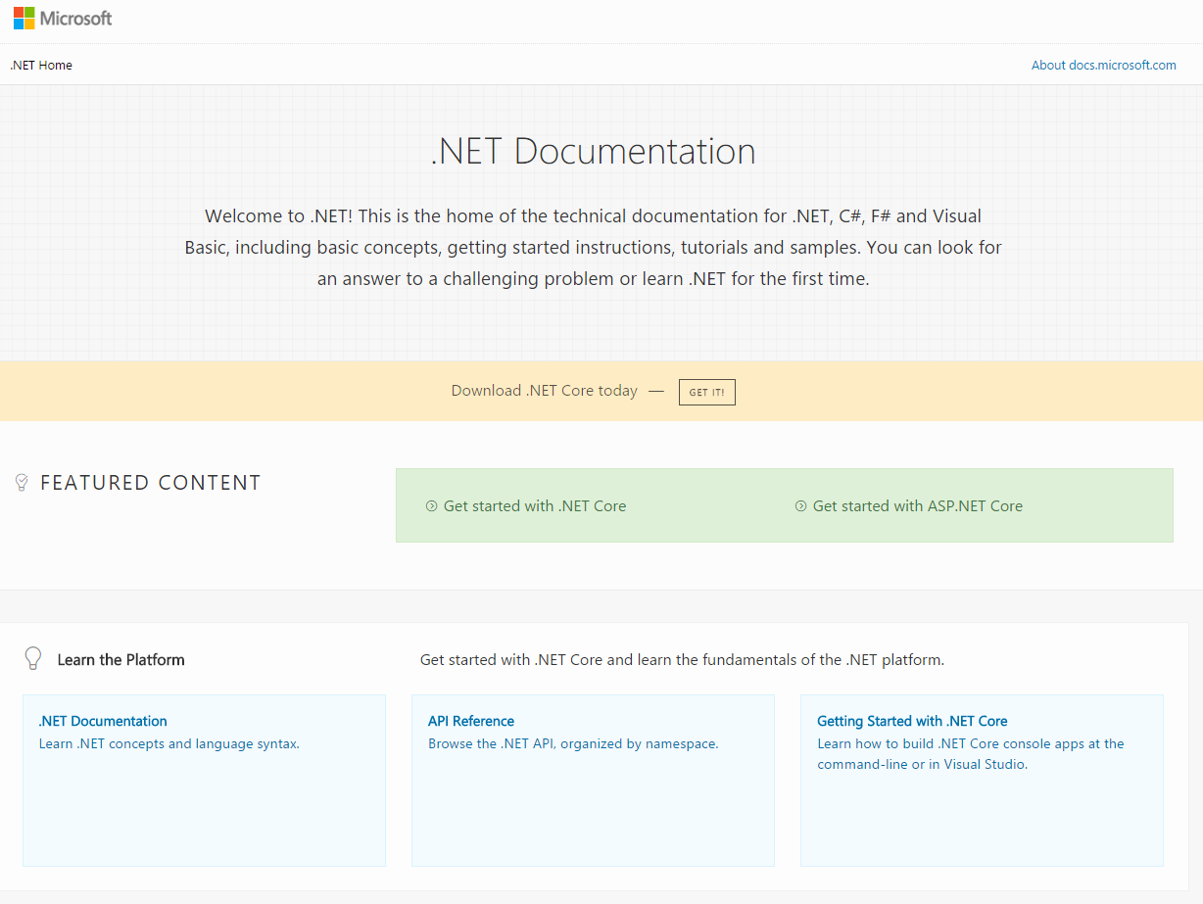Viewport: 1203px width, 904px height.
Task: Open the API Reference heading
Action: pyautogui.click(x=470, y=721)
